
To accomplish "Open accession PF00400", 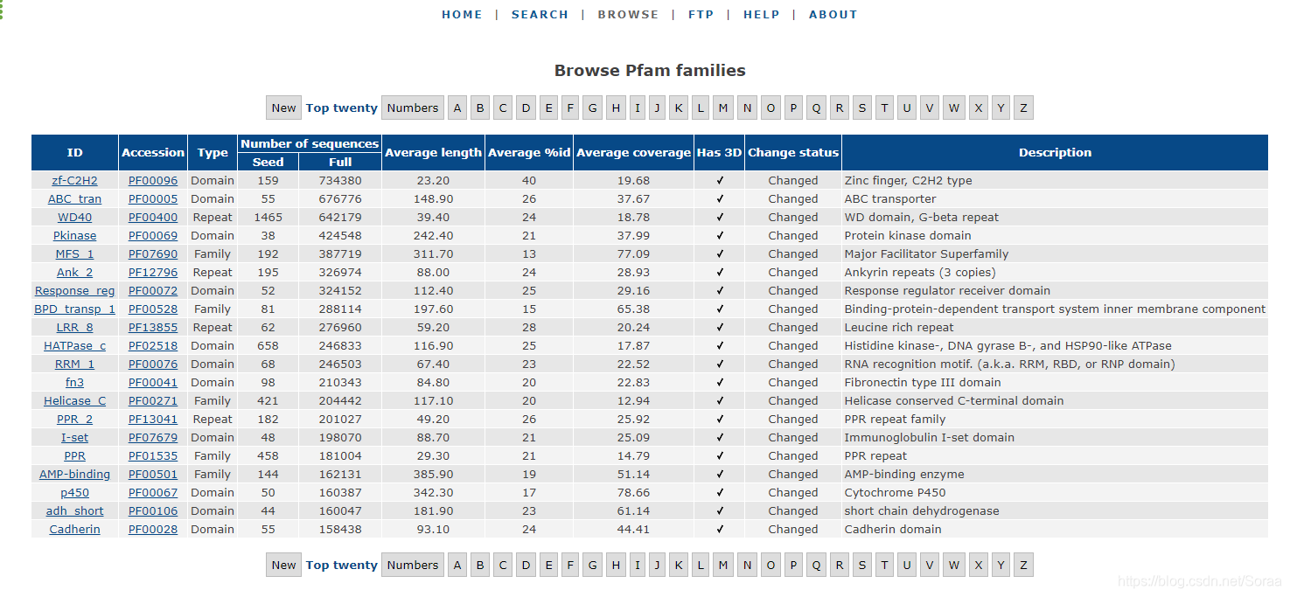I will (x=153, y=217).
